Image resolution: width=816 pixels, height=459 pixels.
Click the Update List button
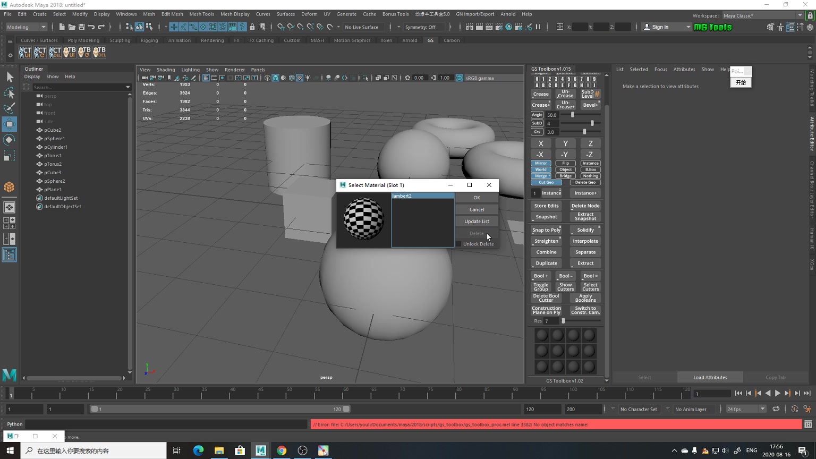click(477, 222)
